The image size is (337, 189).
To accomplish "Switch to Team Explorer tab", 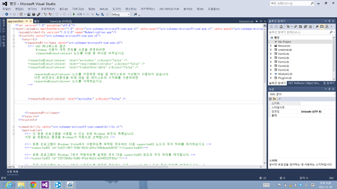I will coord(329,83).
